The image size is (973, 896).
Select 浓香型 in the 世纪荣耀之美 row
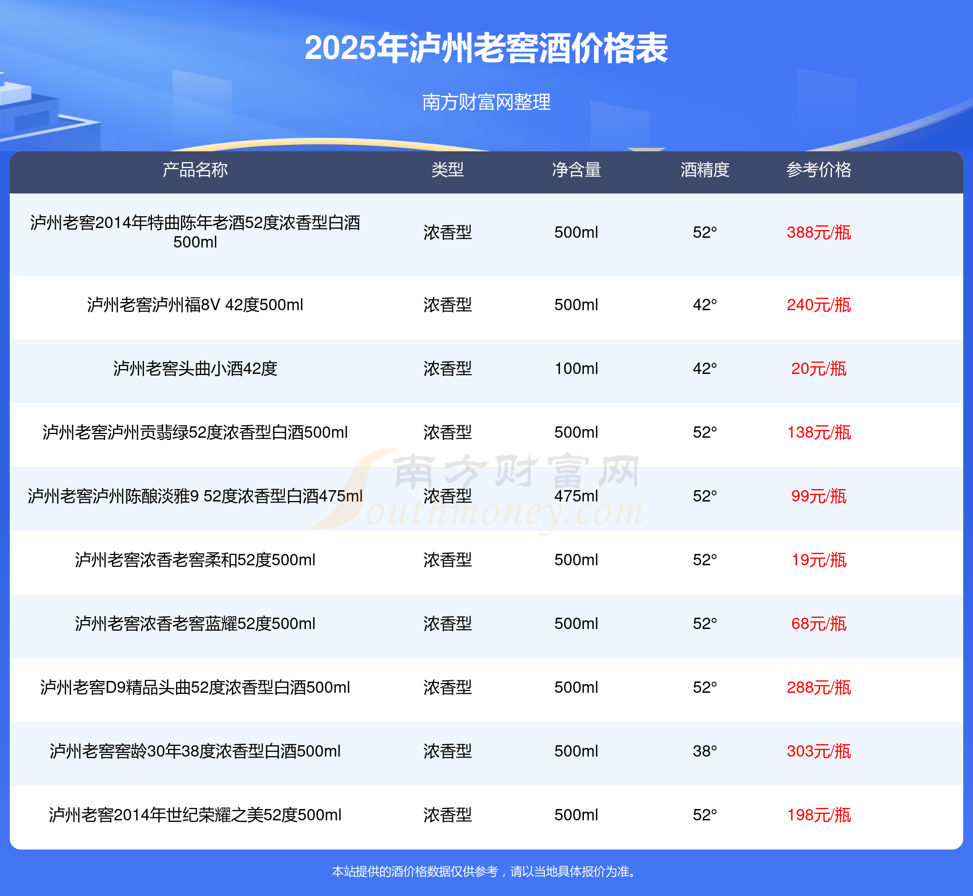tap(448, 815)
